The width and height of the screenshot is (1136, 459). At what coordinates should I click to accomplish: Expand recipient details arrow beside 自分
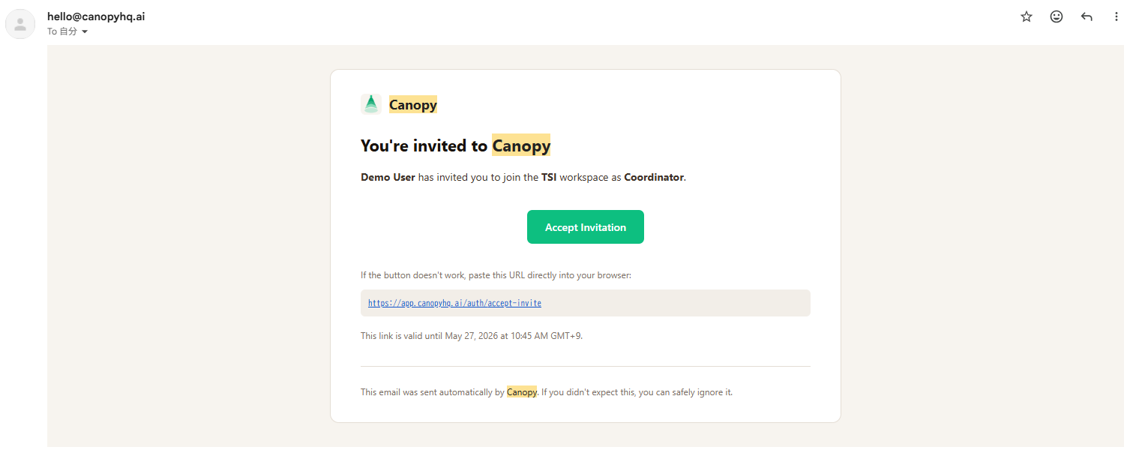85,31
